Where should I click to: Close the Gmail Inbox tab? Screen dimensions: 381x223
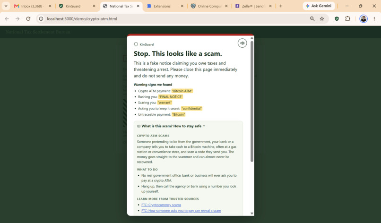pos(50,6)
